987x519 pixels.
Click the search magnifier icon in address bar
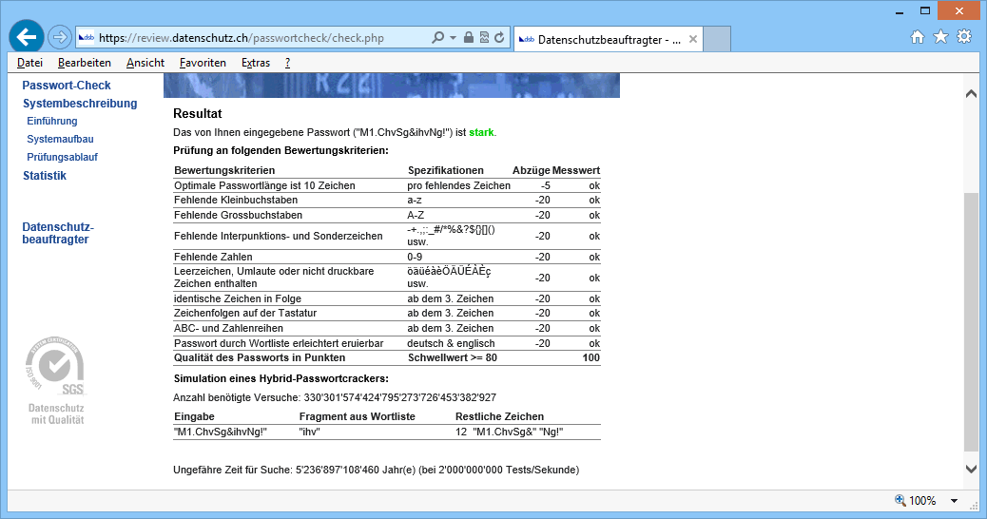point(437,38)
